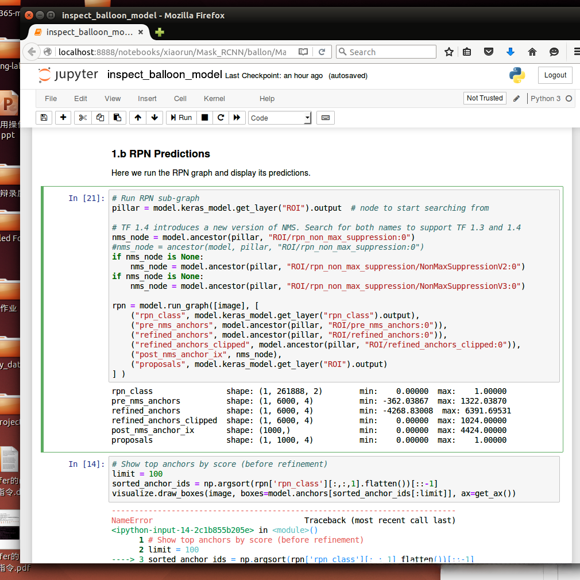Click the Logout button

pos(555,75)
